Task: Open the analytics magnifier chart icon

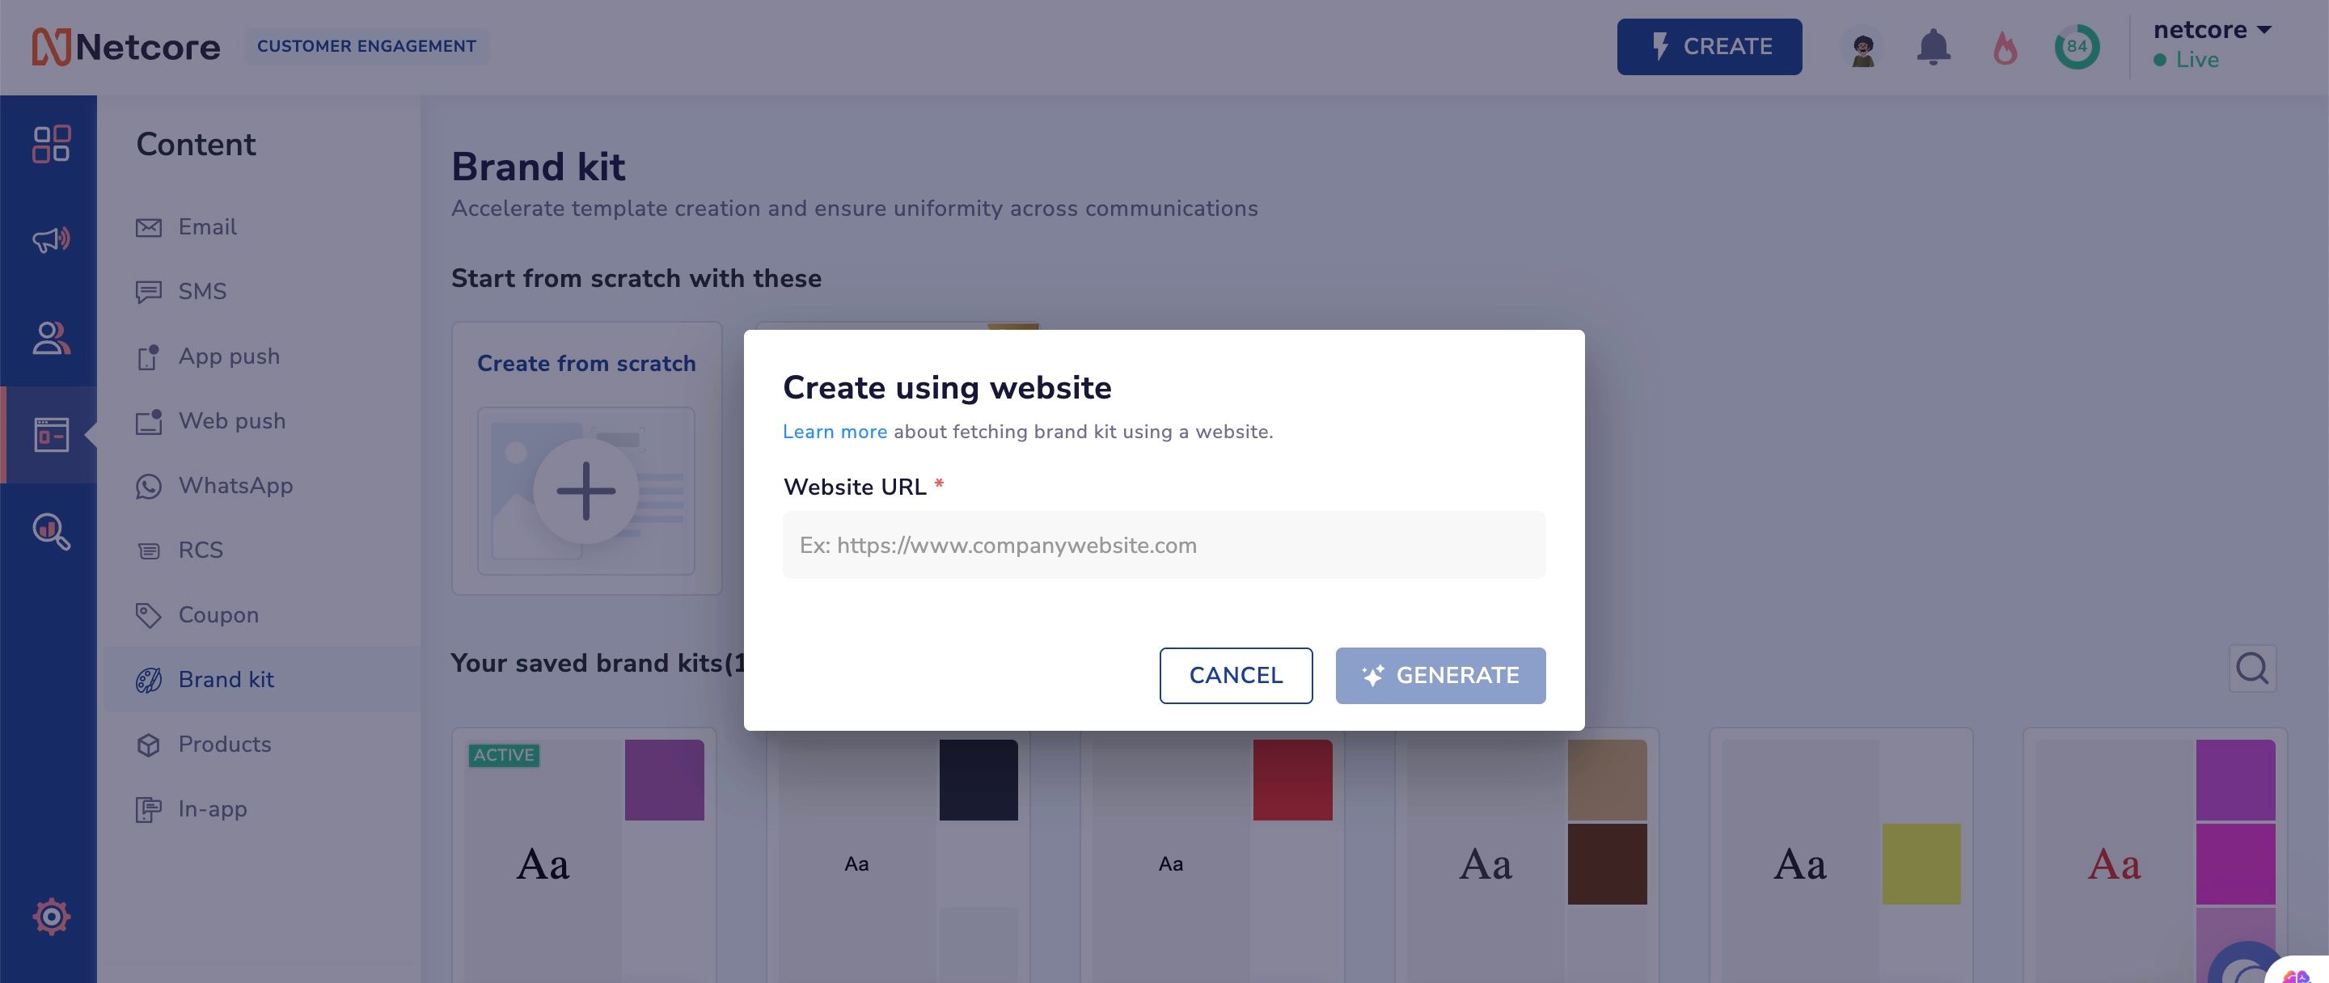Action: click(51, 531)
